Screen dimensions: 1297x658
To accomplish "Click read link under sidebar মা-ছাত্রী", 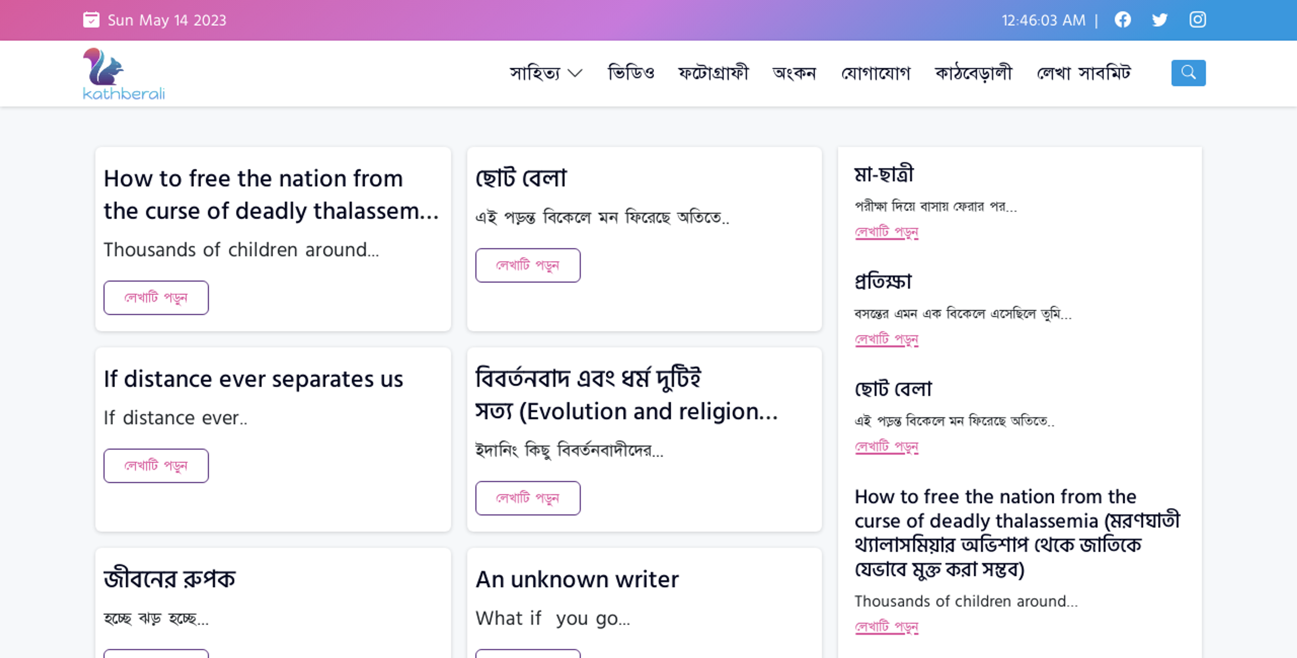I will [x=886, y=232].
